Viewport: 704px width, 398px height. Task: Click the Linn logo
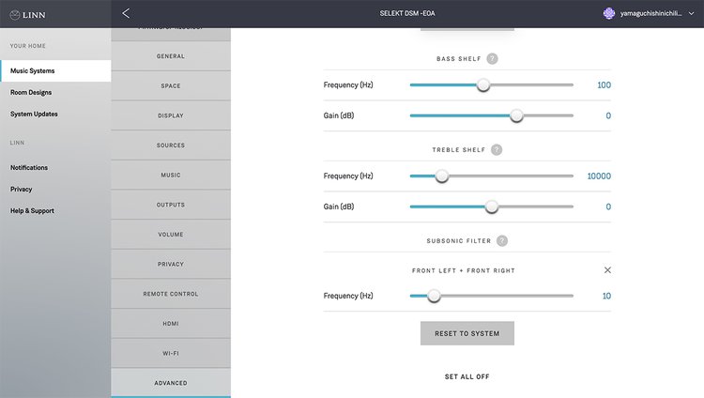(x=30, y=14)
